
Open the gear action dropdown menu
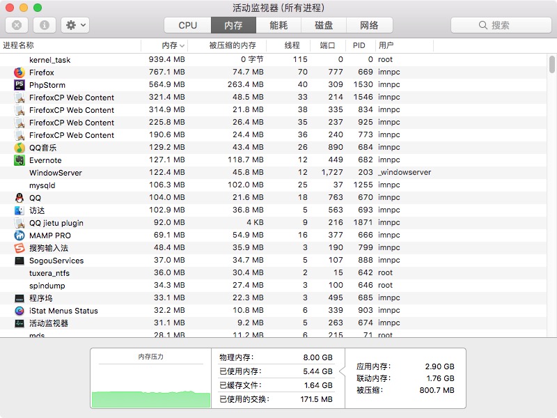[x=75, y=25]
